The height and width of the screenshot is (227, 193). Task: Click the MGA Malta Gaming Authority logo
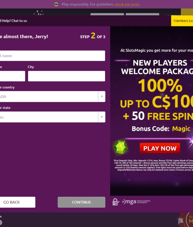tap(136, 202)
